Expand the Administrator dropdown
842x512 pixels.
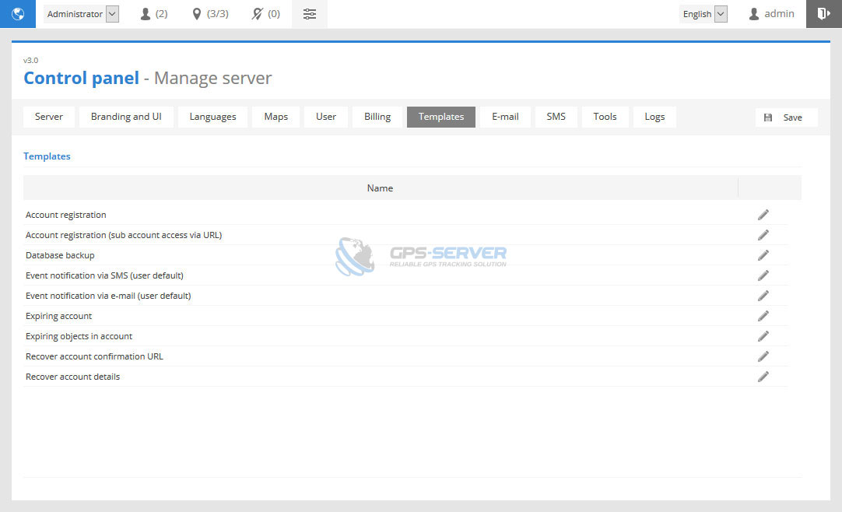coord(82,14)
